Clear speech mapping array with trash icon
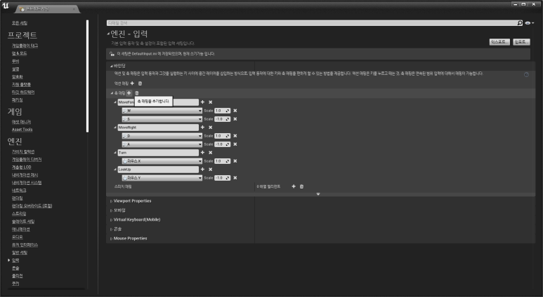Image resolution: width=543 pixels, height=297 pixels. 301,186
